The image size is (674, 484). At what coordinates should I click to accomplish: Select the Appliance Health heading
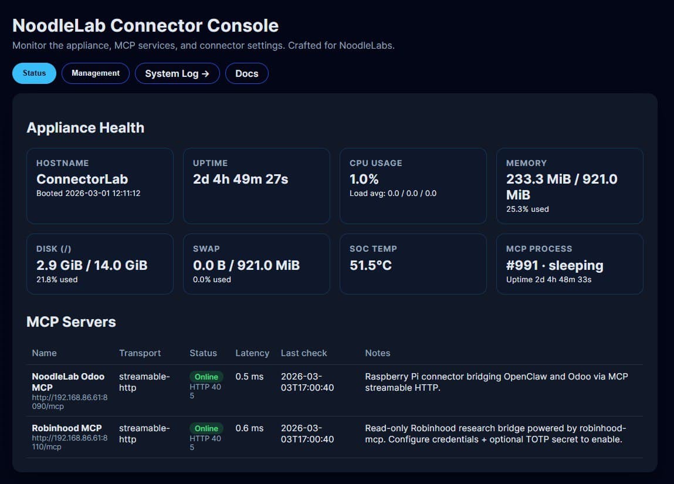[86, 128]
